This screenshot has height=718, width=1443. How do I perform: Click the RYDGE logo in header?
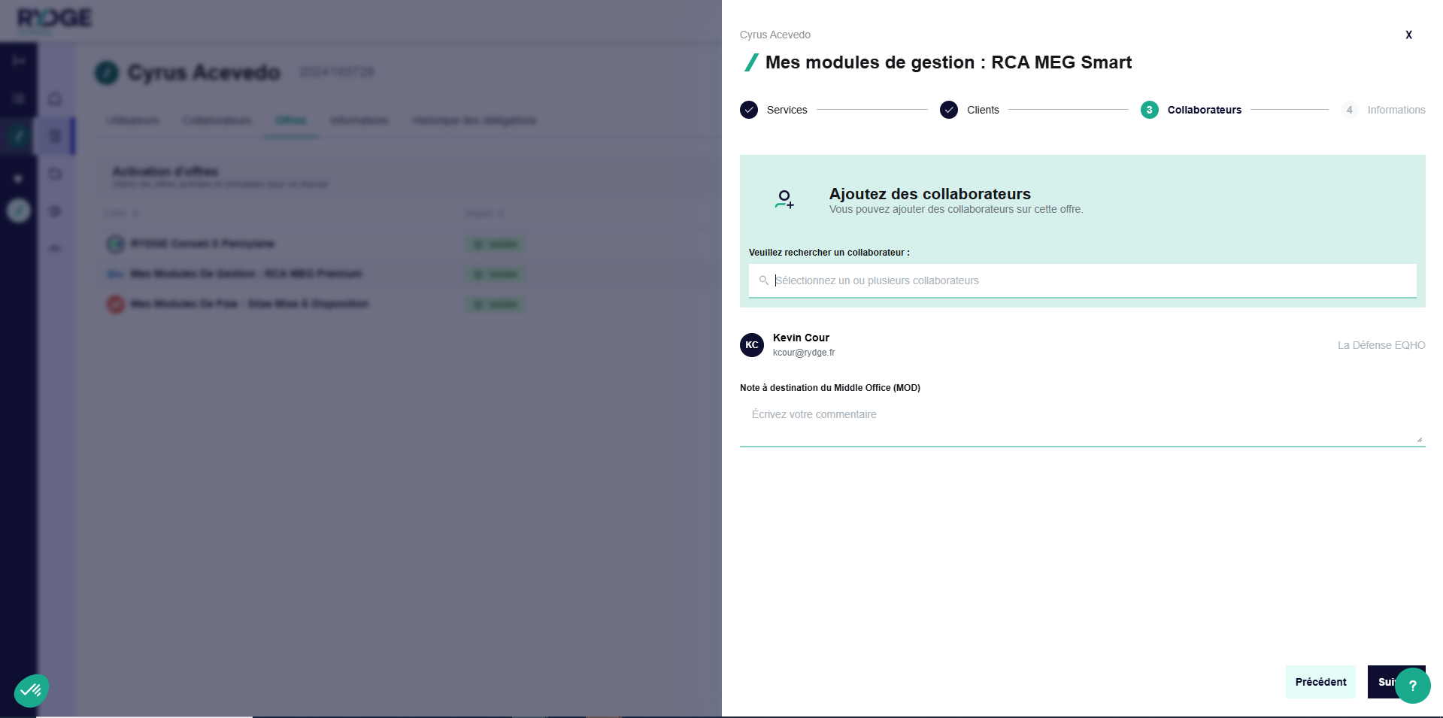click(55, 18)
